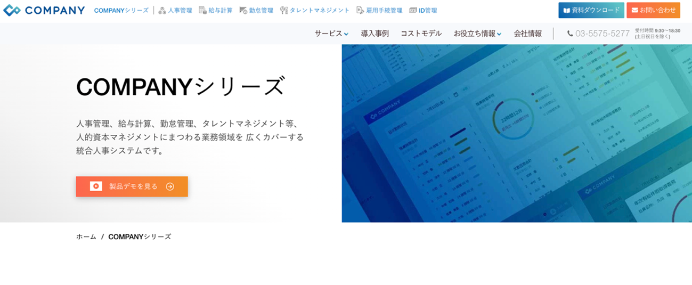Click the phone icon beside 03-5575-5277
The image size is (692, 285).
pyautogui.click(x=570, y=34)
